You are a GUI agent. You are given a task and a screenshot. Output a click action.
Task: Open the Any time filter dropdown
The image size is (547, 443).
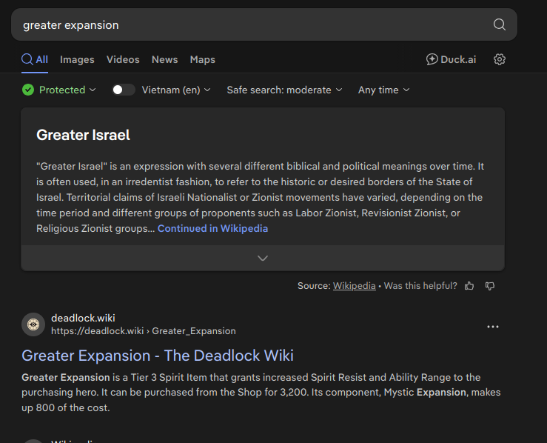pos(383,90)
